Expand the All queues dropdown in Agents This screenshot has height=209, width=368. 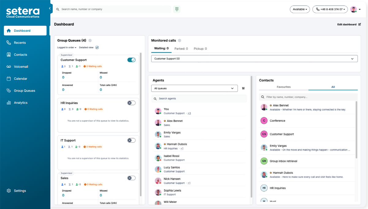coord(194,88)
